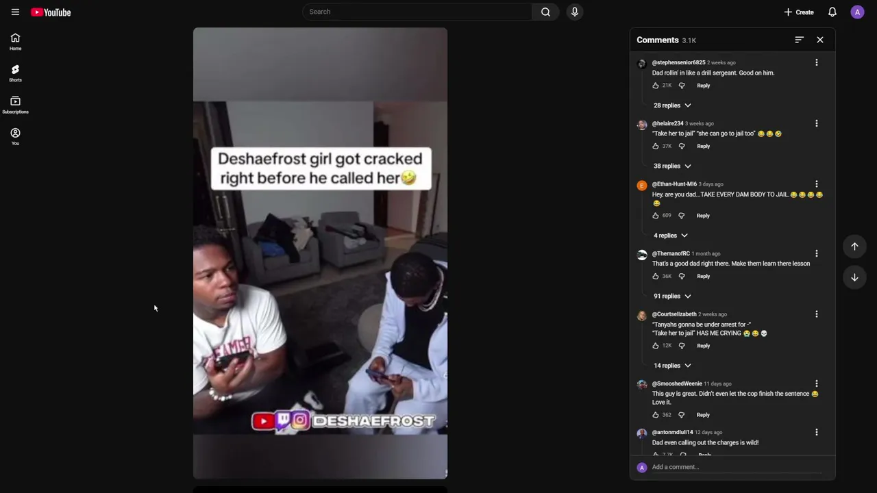Go to previous Short with up arrow
This screenshot has height=493, width=877.
854,246
